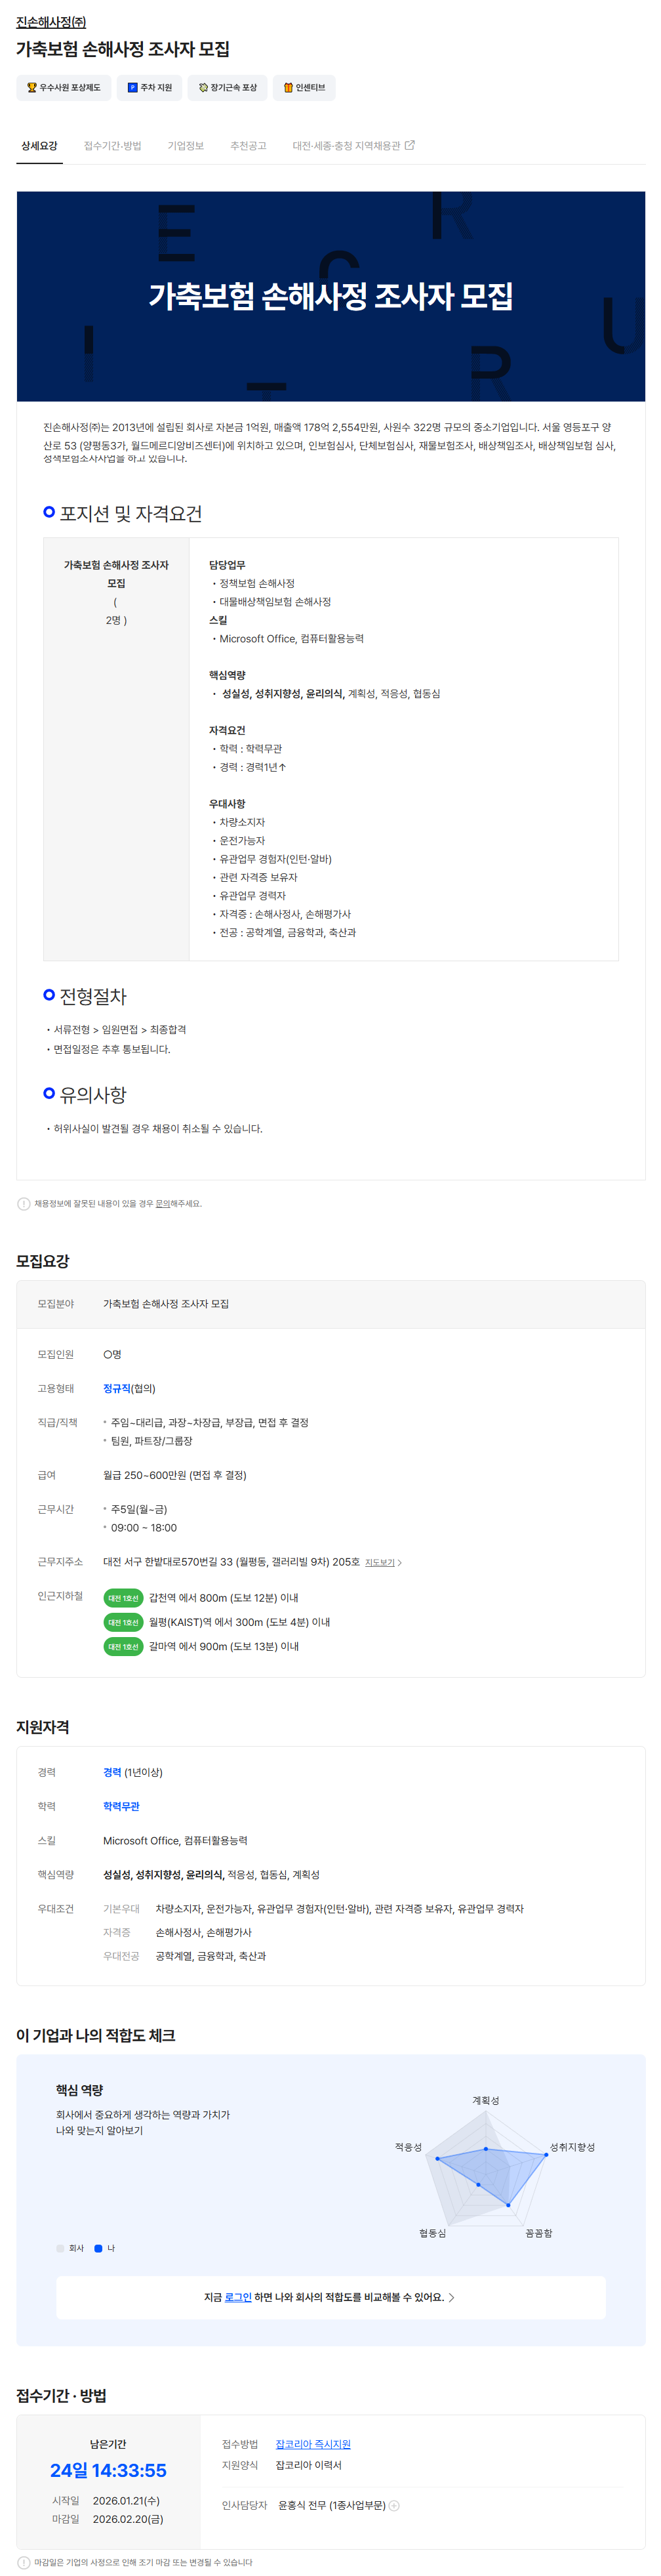
Task: Click the info icon beside 마감일 notice
Action: 24,2563
